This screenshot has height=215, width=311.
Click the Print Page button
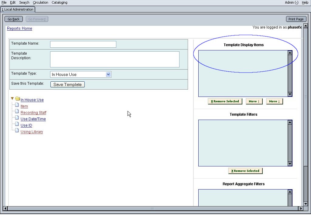(296, 19)
